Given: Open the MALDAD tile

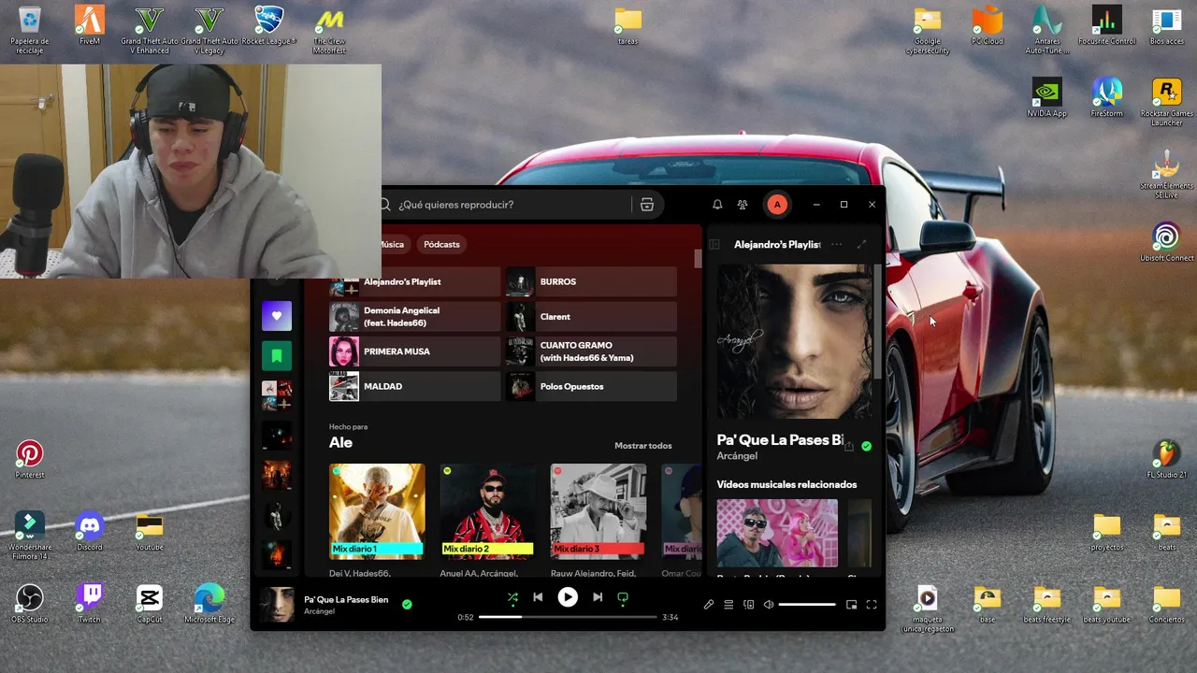Looking at the screenshot, I should pyautogui.click(x=414, y=386).
